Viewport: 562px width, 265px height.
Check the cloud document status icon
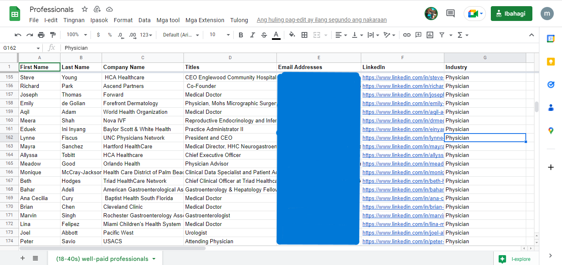(x=109, y=9)
